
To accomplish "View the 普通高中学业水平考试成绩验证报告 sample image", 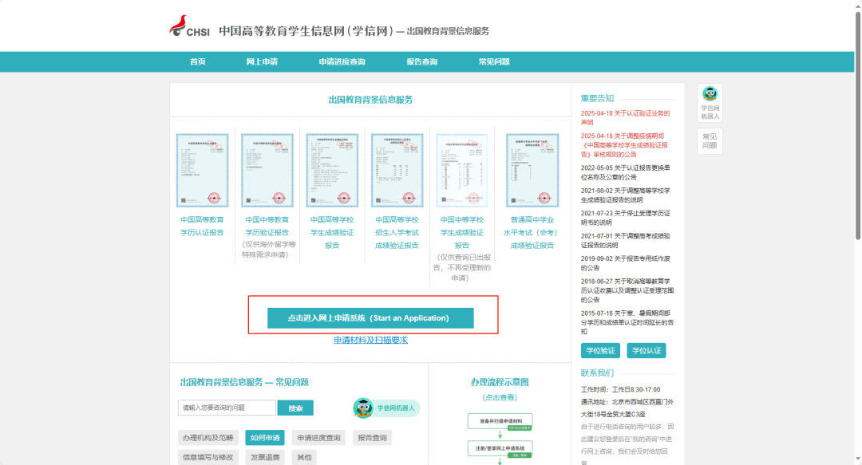I will click(x=532, y=171).
